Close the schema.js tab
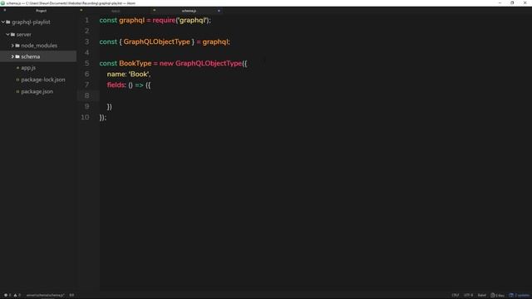The width and height of the screenshot is (532, 299). (x=219, y=11)
